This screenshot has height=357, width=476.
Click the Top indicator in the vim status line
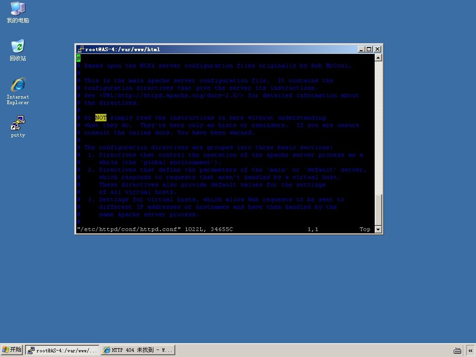pyautogui.click(x=365, y=229)
